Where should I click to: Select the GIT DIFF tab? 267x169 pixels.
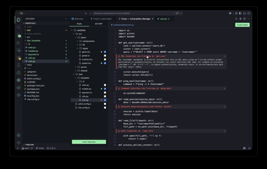[99, 24]
